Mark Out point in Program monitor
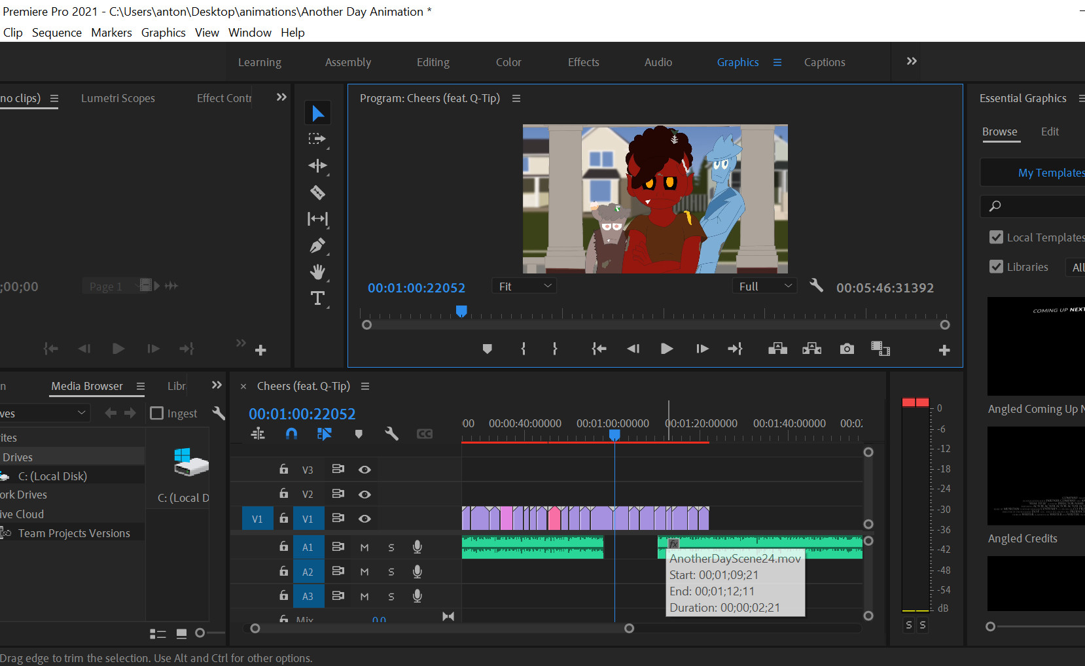This screenshot has height=666, width=1085. click(555, 349)
